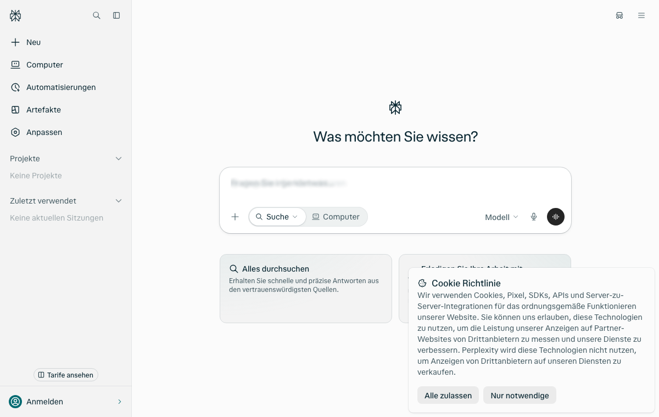Click the Keine Projekte text
Viewport: 659px width, 417px height.
[36, 176]
